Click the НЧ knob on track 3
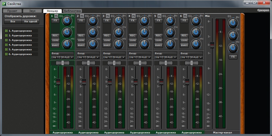Screen dimensions: 272x136 [119, 44]
